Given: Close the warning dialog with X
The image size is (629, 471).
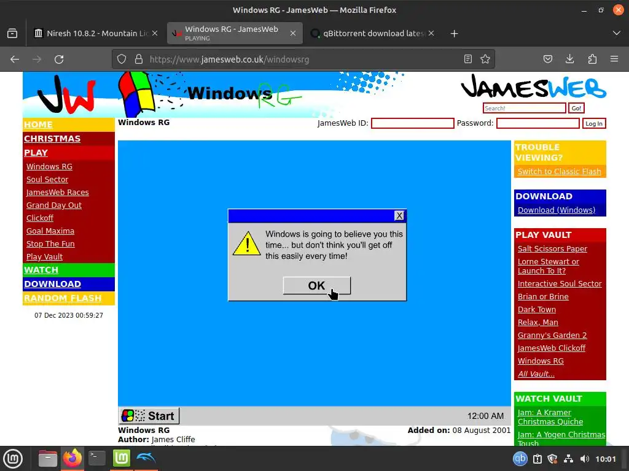Looking at the screenshot, I should pyautogui.click(x=399, y=215).
